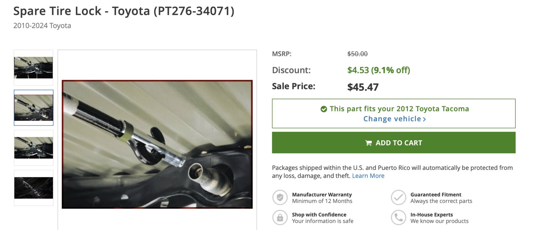Click the green fitment check icon
Image resolution: width=539 pixels, height=230 pixels.
point(324,109)
